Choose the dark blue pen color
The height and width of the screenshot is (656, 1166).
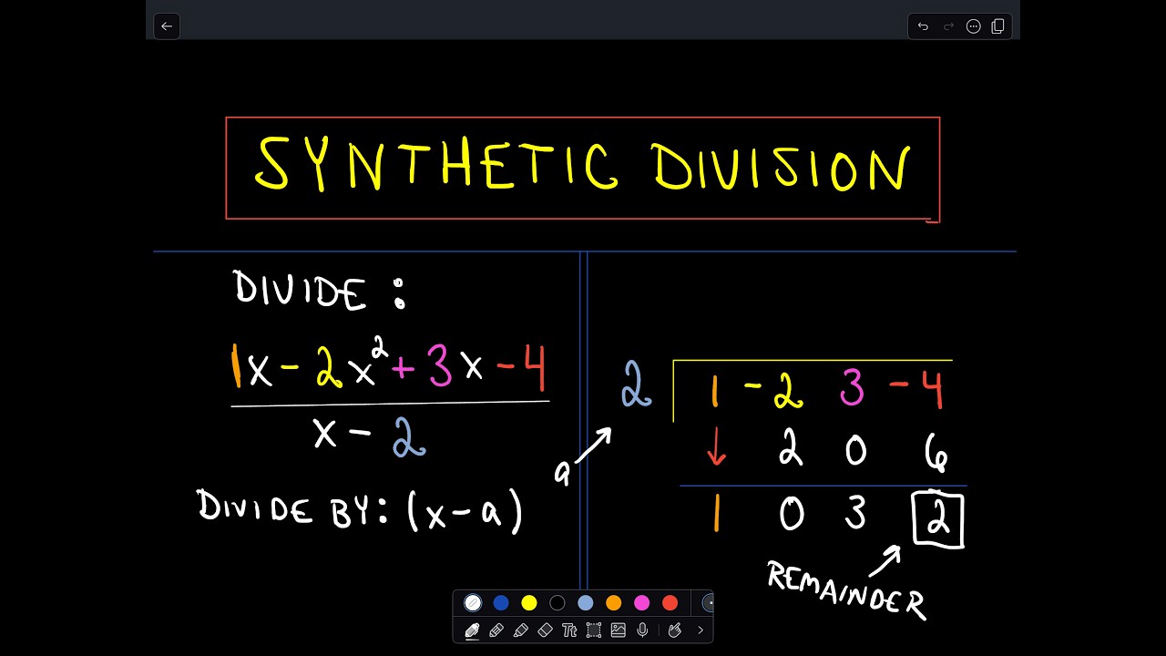point(501,602)
